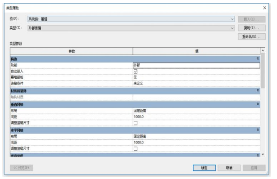This screenshot has width=277, height=179.
Task: Click the 材质和装饰 section header text
Action: (x=18, y=91)
